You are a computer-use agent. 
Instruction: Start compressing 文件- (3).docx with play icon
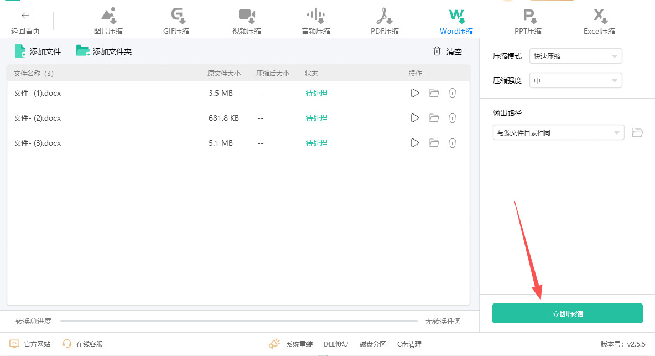click(415, 143)
